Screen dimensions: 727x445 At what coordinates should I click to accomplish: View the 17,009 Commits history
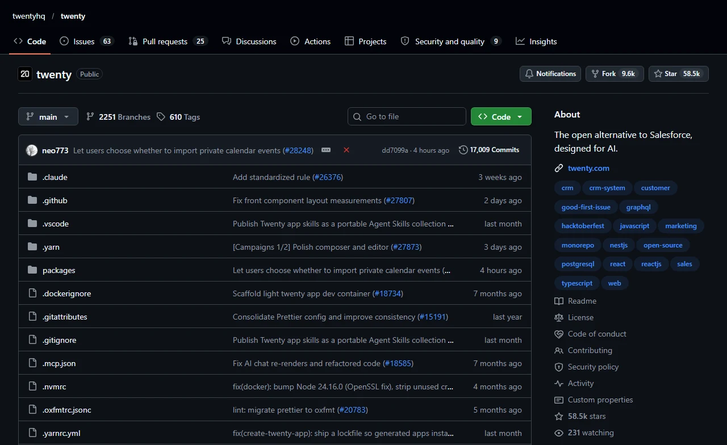coord(489,150)
